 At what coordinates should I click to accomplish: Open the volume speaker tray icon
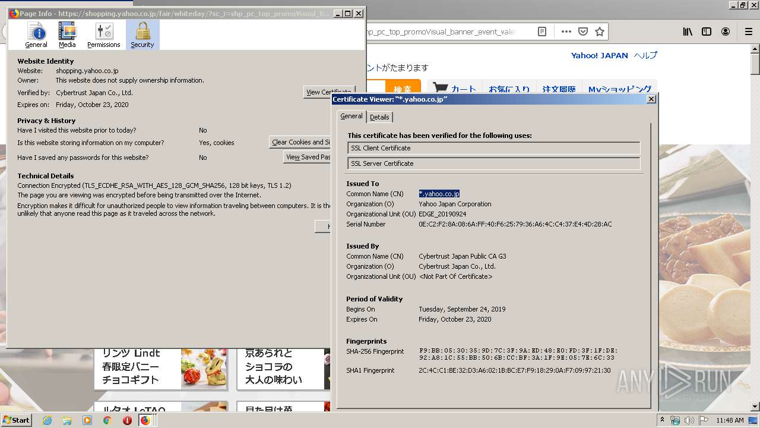coord(689,420)
